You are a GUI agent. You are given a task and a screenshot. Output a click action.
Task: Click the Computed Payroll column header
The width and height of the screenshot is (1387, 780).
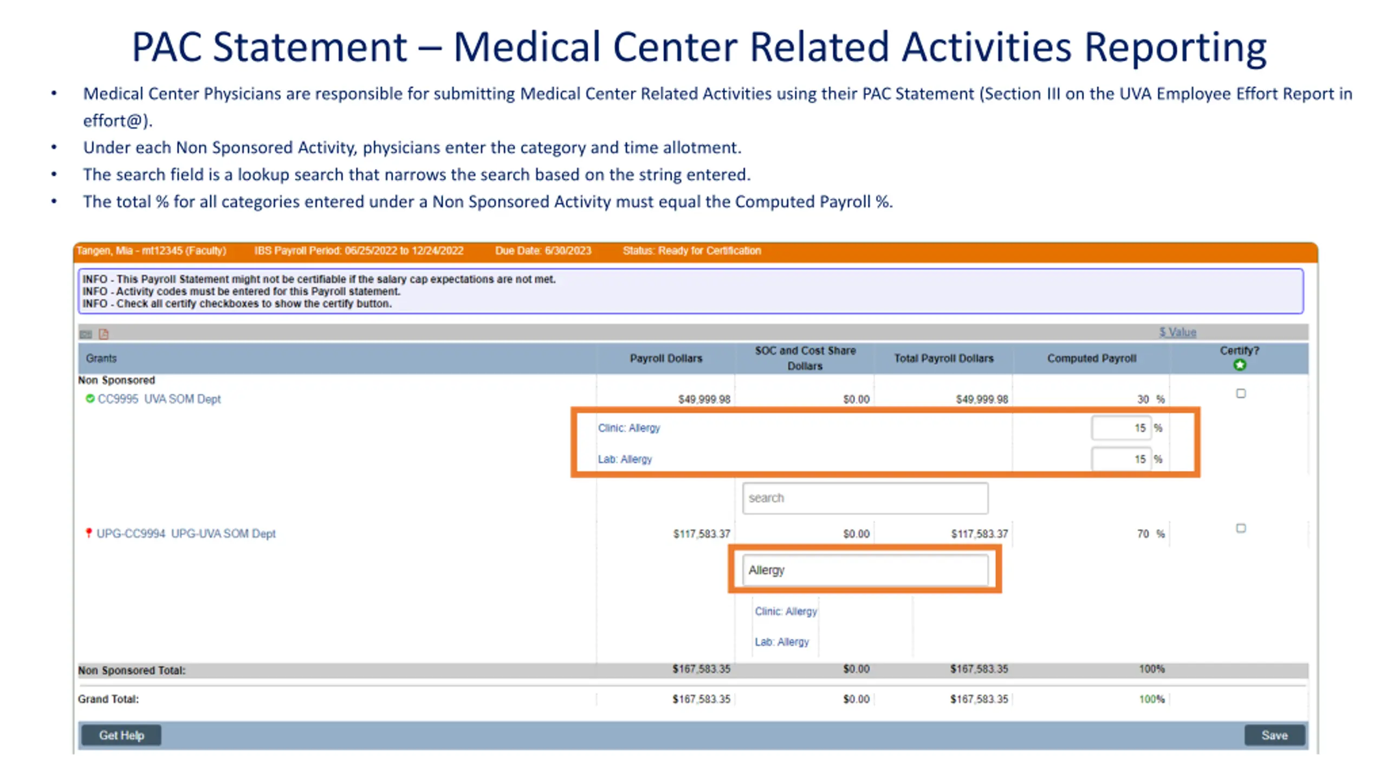click(1092, 358)
